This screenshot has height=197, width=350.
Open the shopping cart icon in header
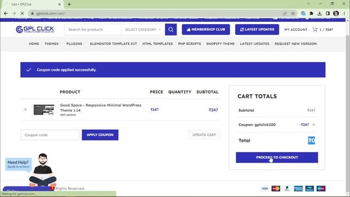(x=315, y=30)
